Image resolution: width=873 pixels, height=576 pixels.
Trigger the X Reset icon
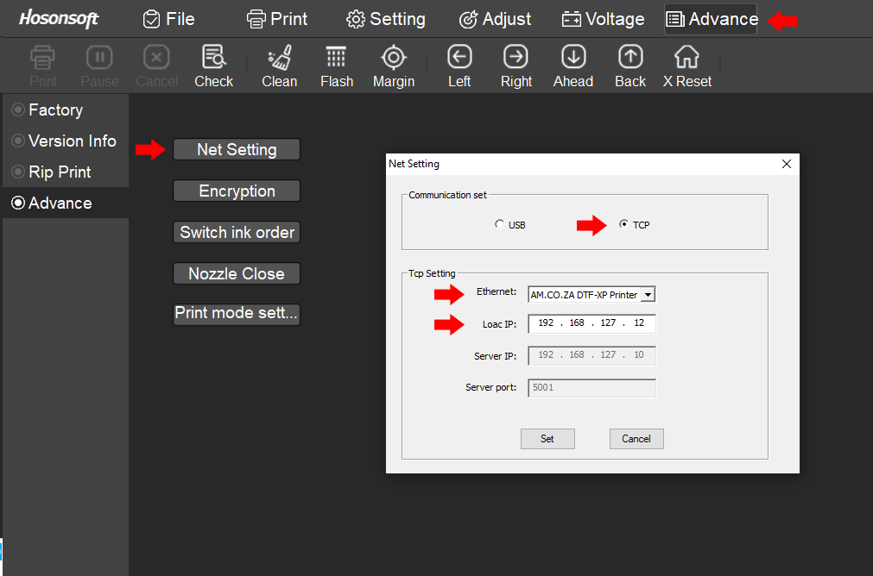[x=686, y=65]
